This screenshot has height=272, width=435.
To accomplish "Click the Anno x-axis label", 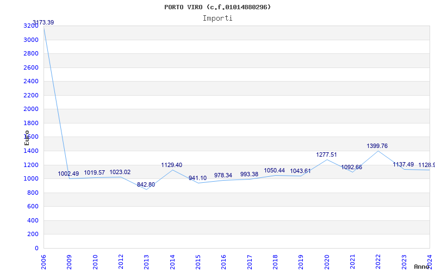I will tap(421, 267).
